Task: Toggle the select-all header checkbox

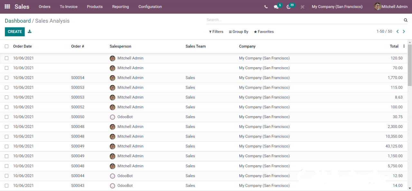Action: 6,46
